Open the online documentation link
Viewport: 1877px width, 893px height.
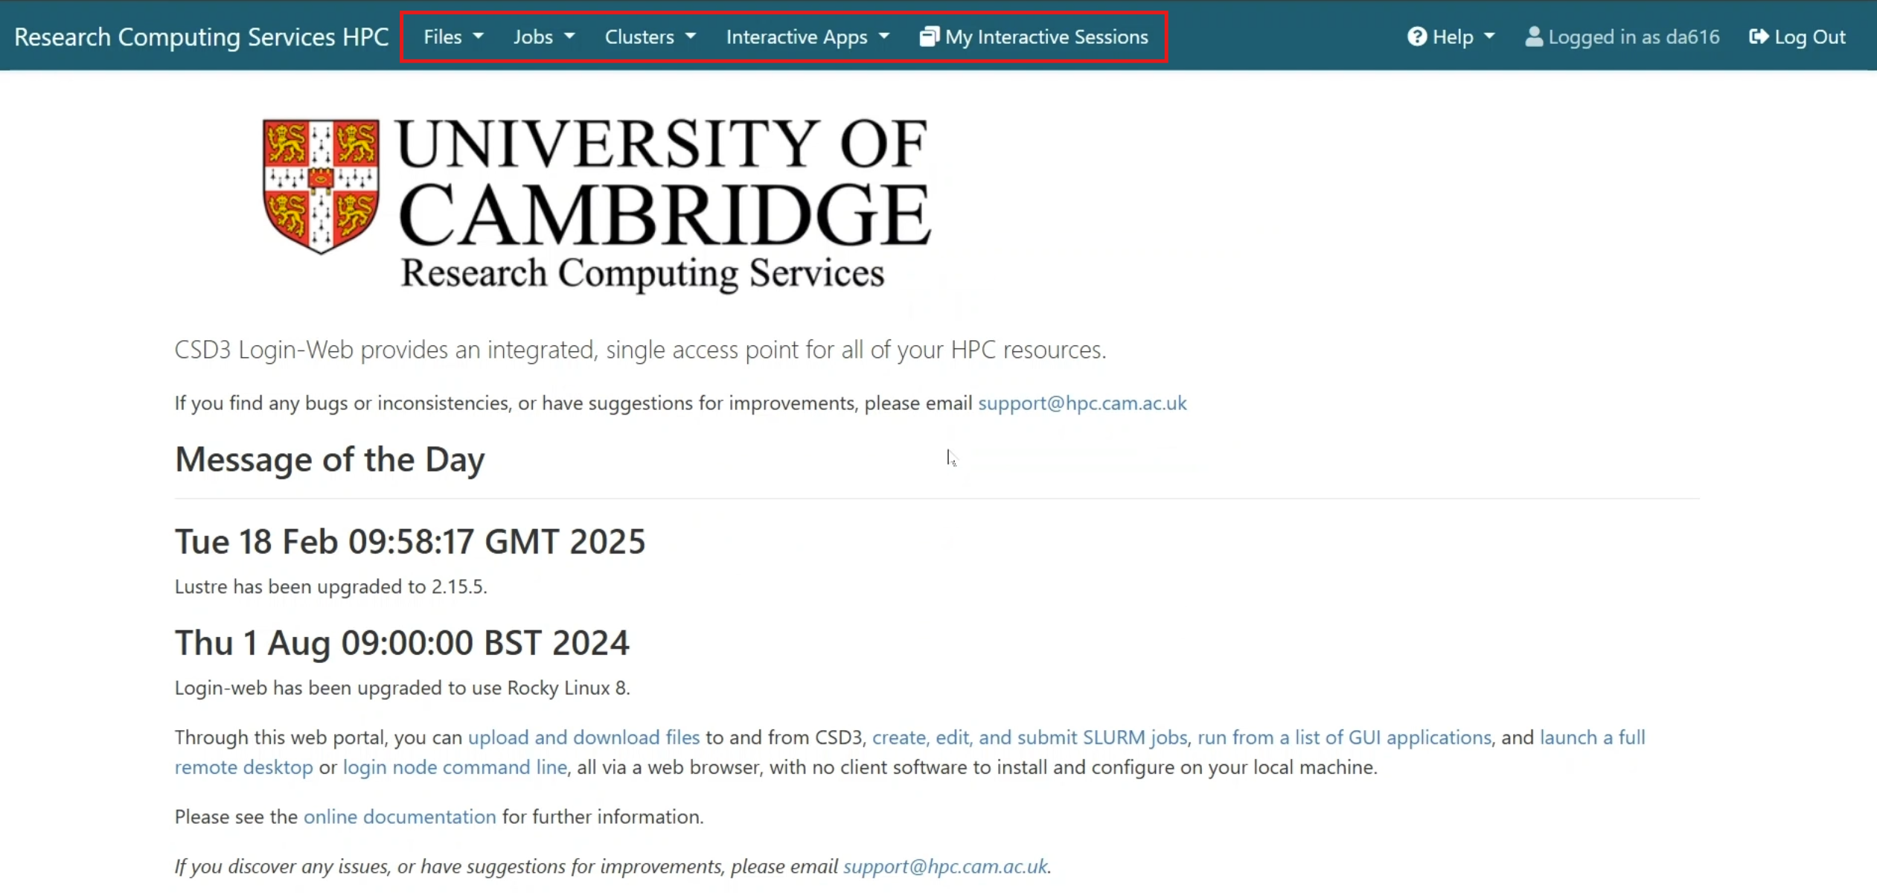(400, 817)
